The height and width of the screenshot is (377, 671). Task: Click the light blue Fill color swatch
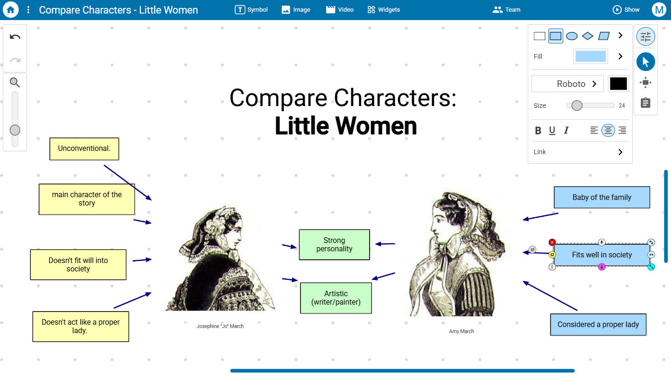[x=590, y=57]
